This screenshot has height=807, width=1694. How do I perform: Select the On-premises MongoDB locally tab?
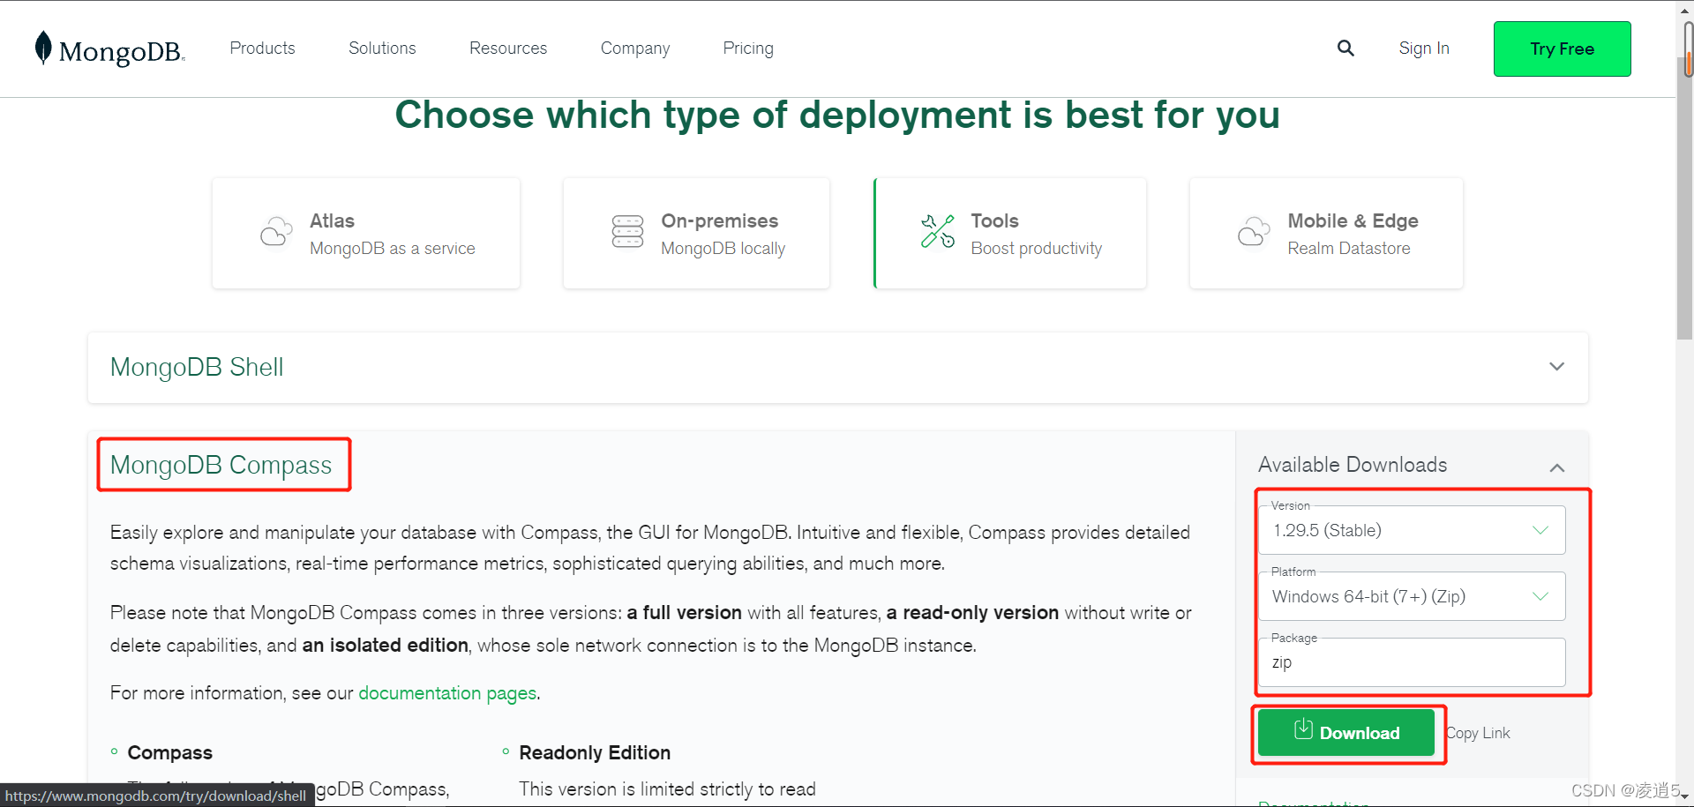[x=696, y=234]
